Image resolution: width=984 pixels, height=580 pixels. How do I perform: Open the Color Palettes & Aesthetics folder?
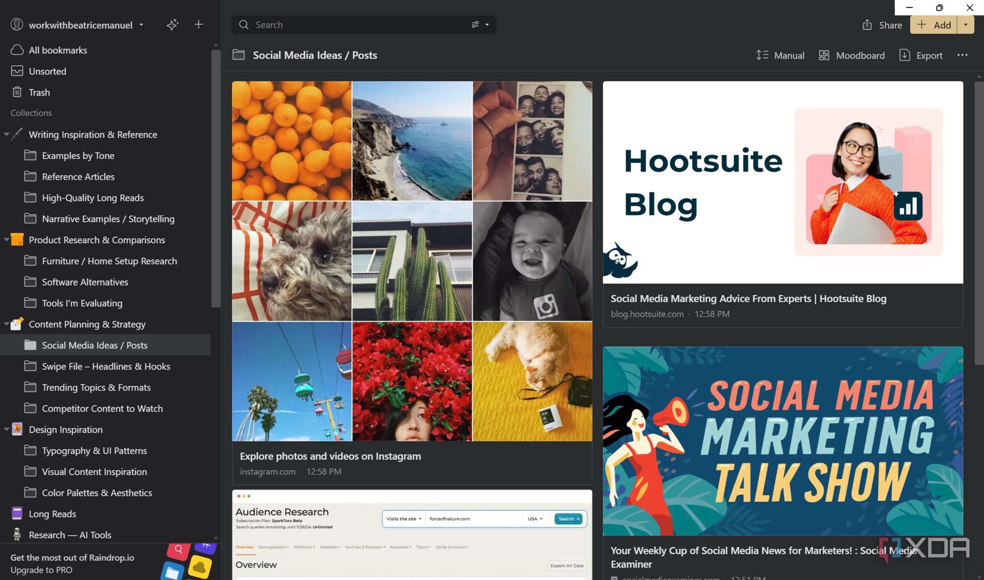105,493
